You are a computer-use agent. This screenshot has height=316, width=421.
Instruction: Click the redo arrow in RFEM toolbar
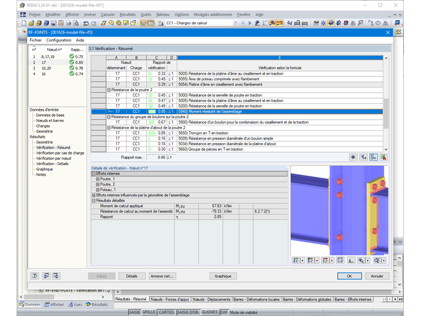coord(94,23)
